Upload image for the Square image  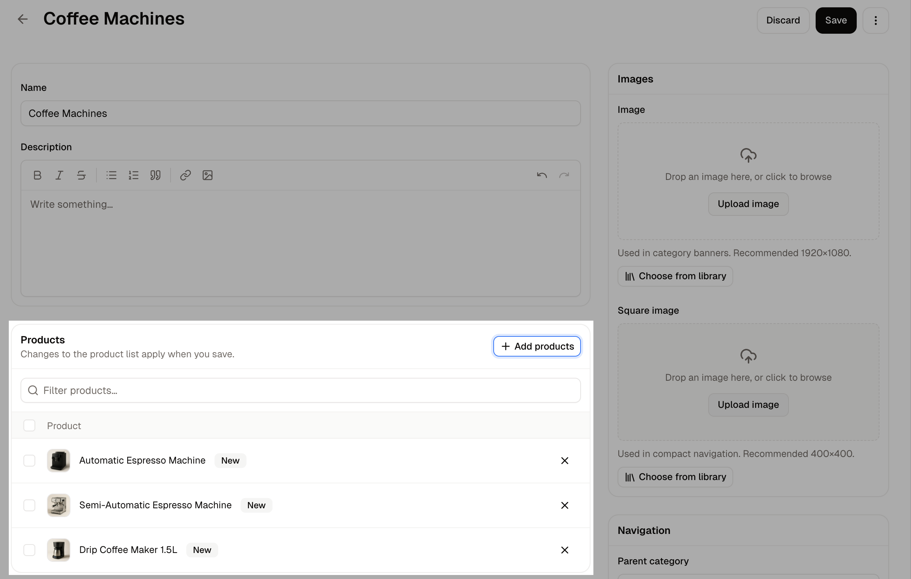pyautogui.click(x=748, y=405)
